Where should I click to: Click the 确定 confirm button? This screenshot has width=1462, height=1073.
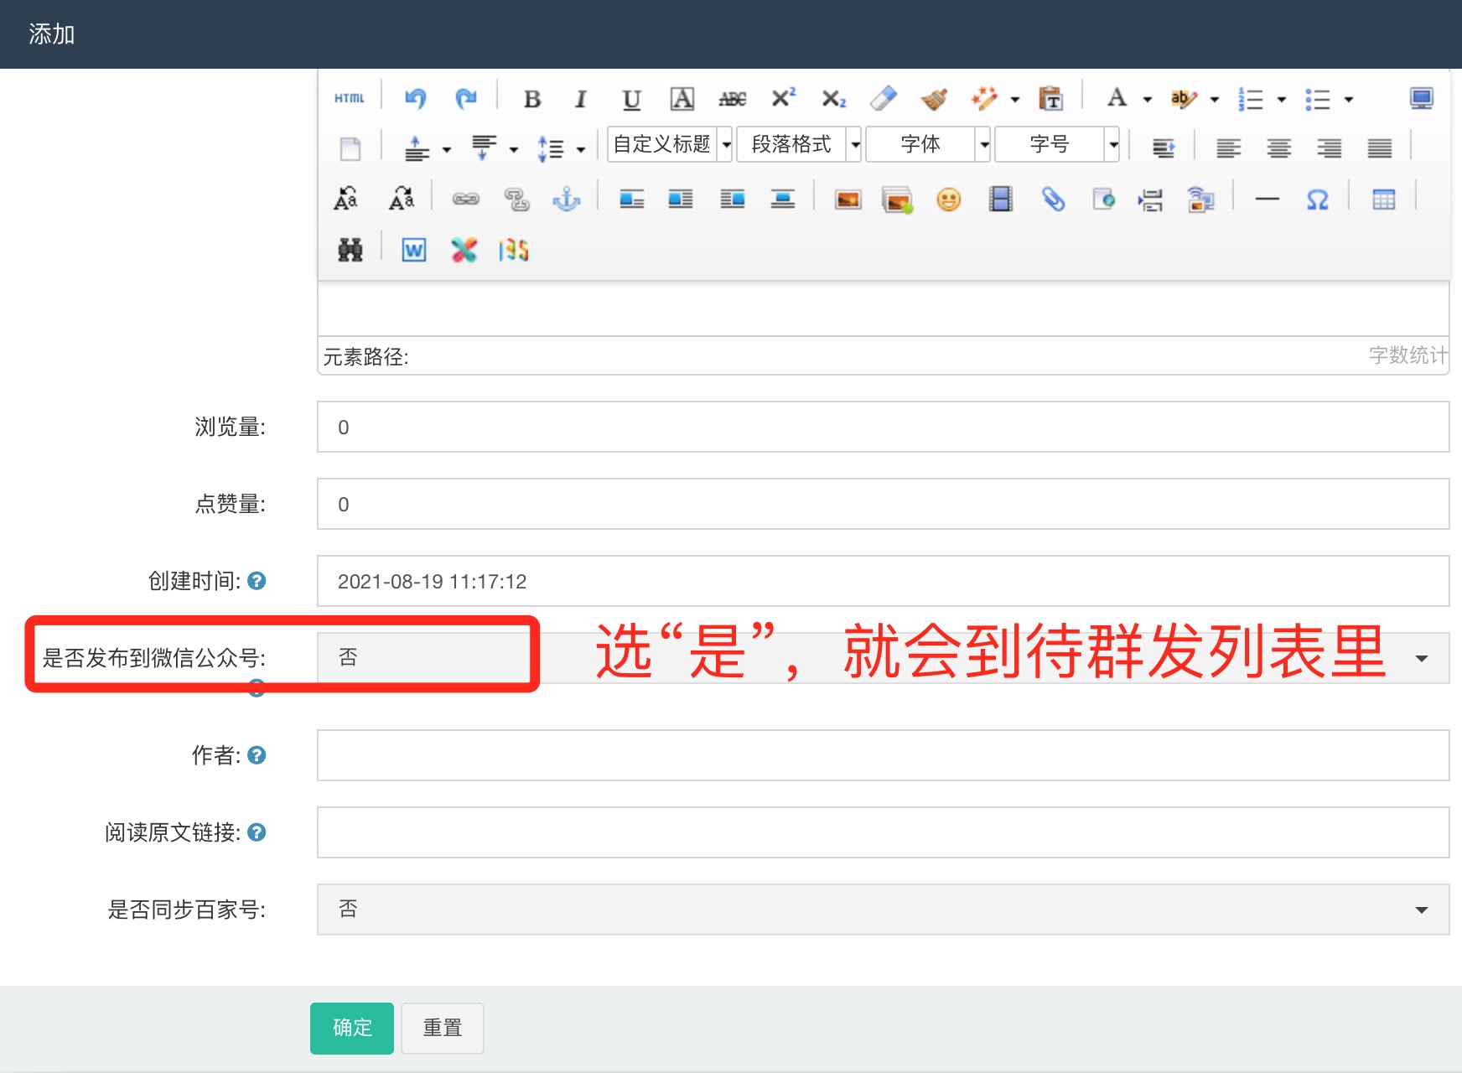coord(352,1028)
